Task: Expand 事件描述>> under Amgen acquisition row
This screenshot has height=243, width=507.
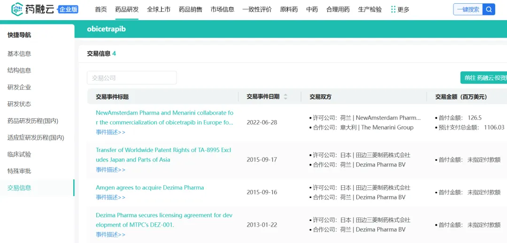Action: [110, 197]
